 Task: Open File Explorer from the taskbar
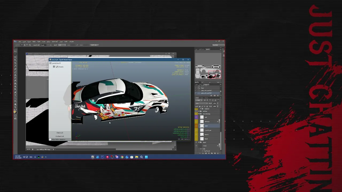click(x=137, y=157)
